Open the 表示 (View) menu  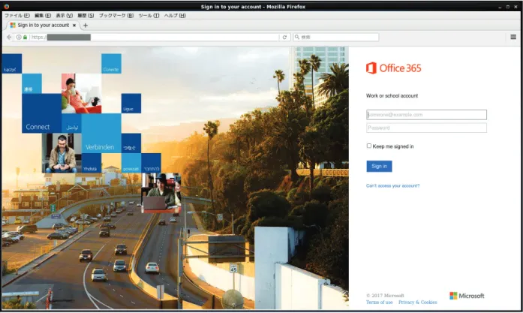(x=64, y=15)
